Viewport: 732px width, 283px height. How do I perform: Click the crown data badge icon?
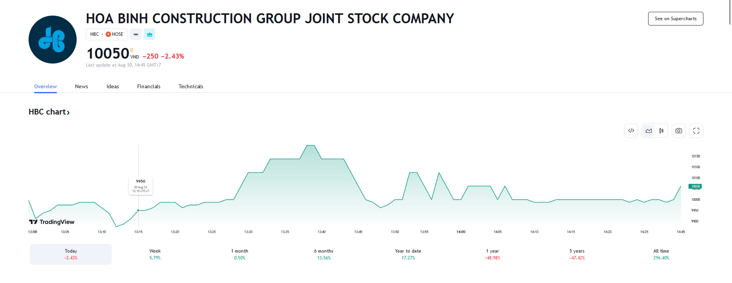click(x=149, y=34)
